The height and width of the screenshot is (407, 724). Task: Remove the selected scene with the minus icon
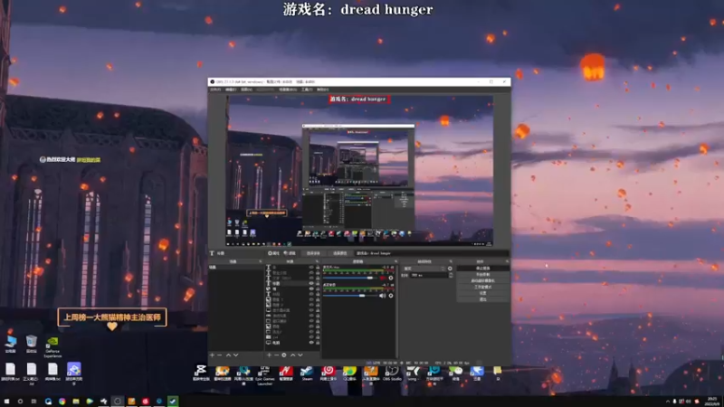pyautogui.click(x=220, y=355)
